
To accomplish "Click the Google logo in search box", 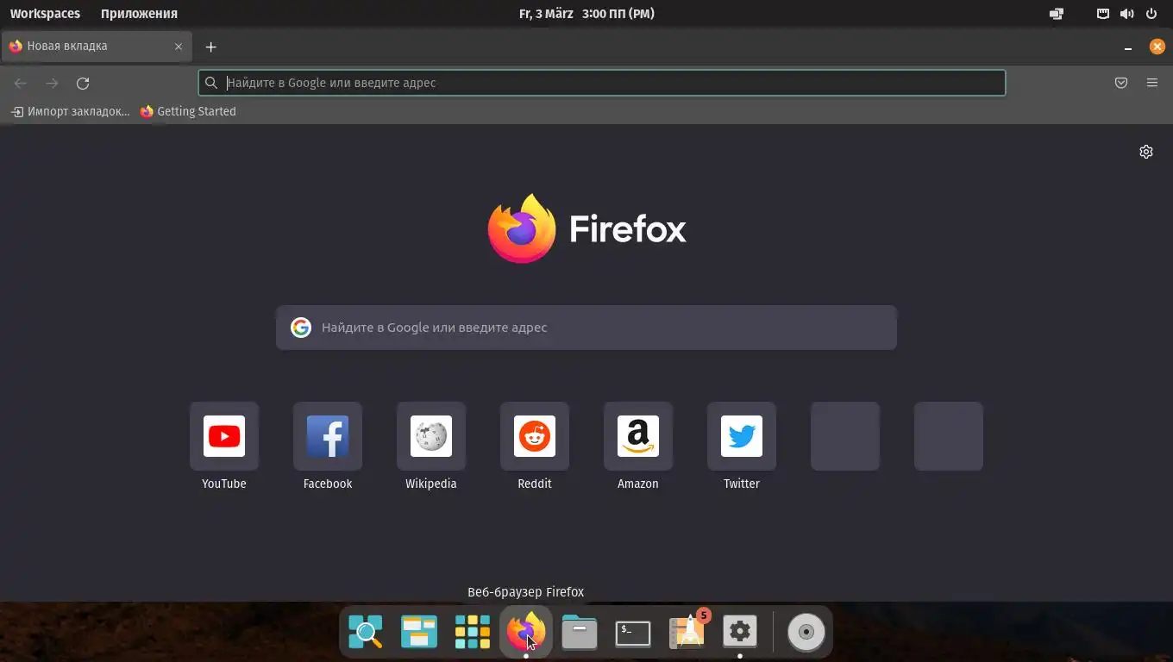I will point(300,328).
